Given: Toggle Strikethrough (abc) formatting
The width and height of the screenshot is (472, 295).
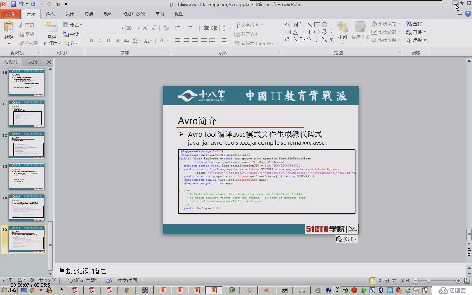Looking at the screenshot, I should 126,41.
